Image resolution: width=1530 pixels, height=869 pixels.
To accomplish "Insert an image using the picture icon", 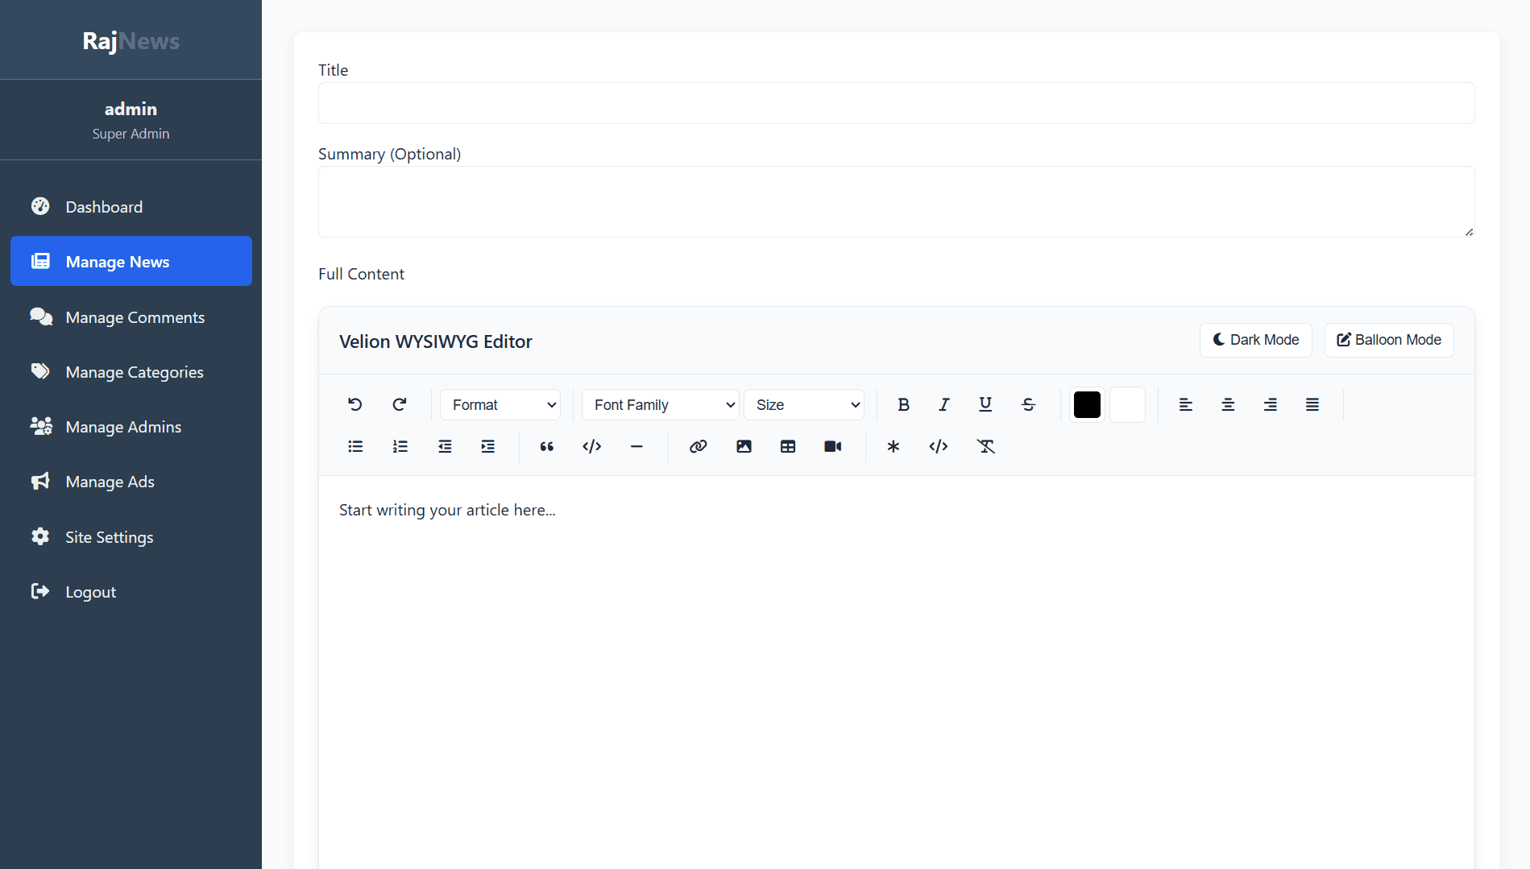I will click(744, 446).
